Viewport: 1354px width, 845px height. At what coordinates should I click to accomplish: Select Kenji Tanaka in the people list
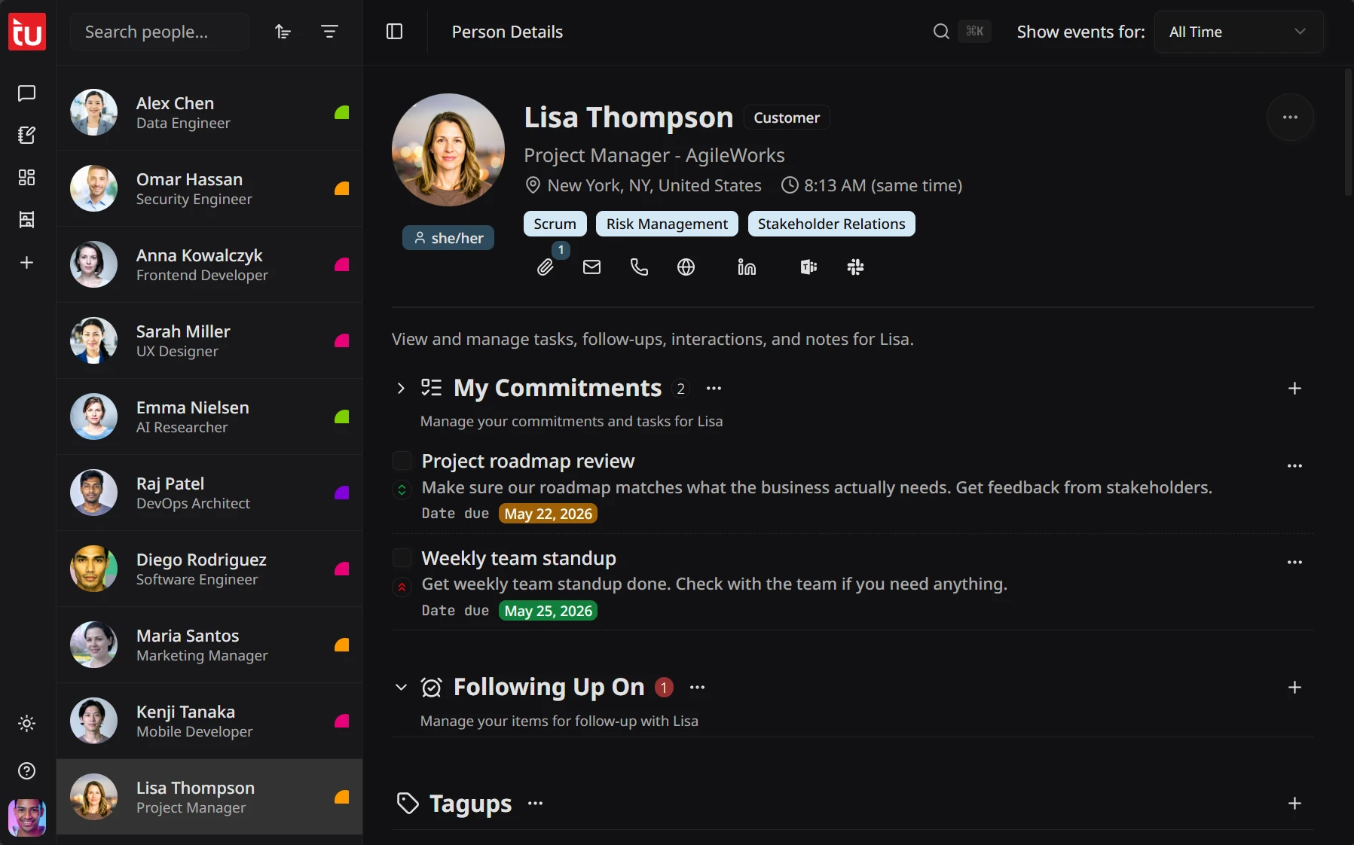point(209,721)
